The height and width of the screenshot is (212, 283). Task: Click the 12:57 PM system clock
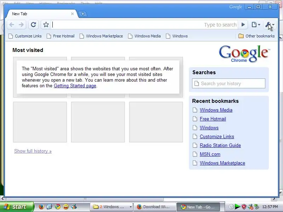pos(270,207)
